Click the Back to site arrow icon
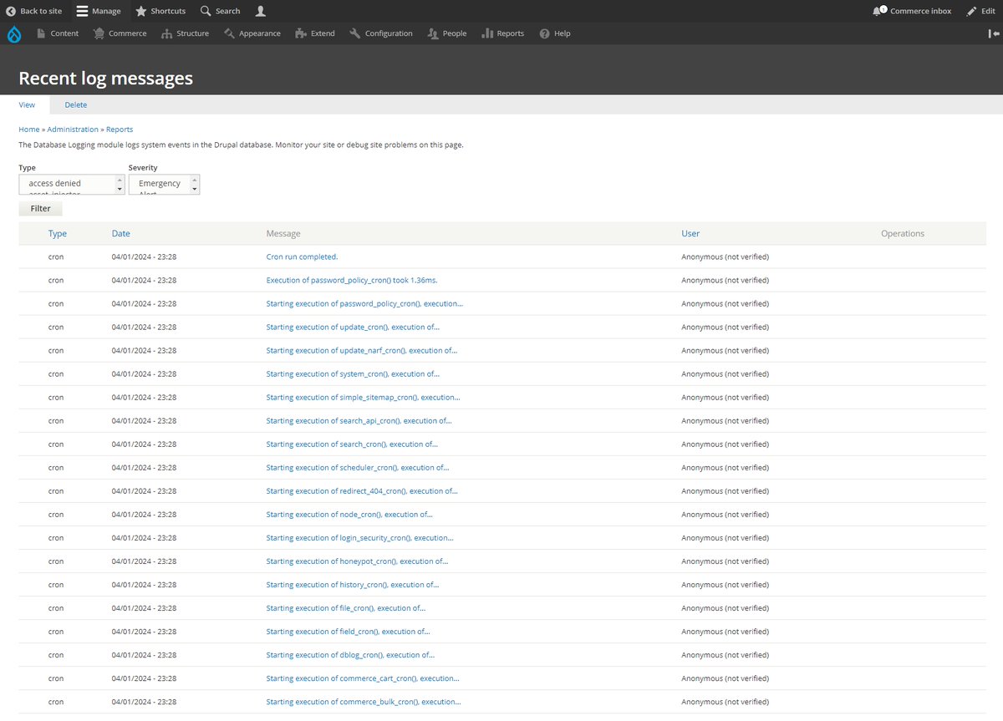The image size is (1003, 721). tap(11, 11)
